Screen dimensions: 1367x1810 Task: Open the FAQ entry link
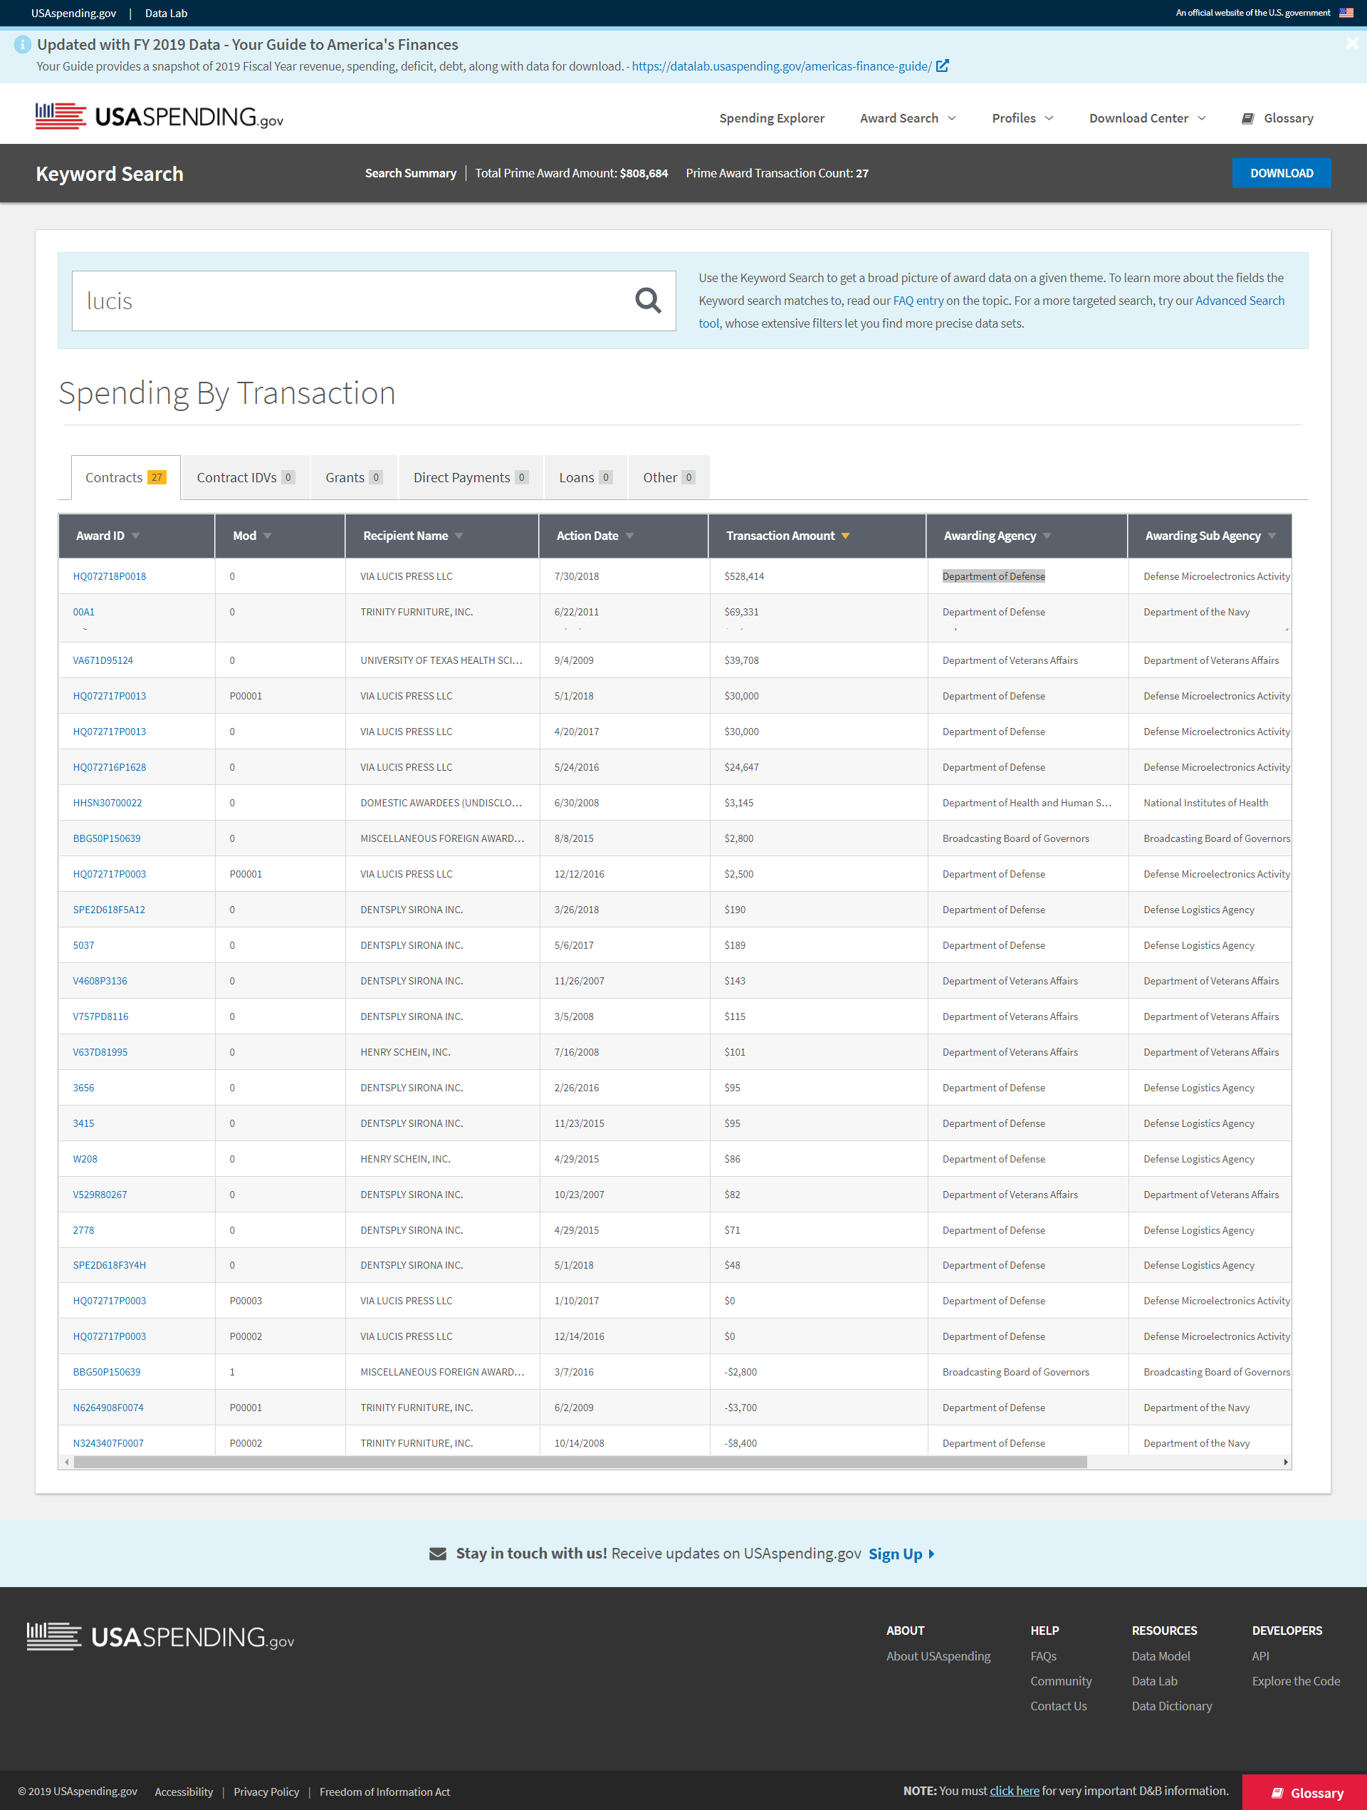(918, 301)
